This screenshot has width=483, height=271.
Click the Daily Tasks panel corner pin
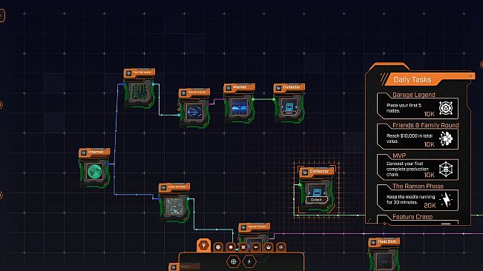click(x=470, y=76)
